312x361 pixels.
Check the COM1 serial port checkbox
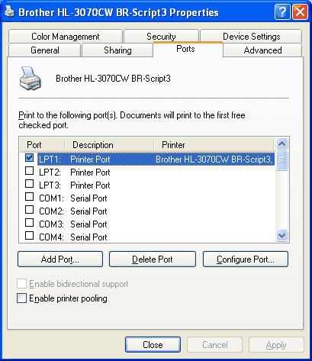click(x=30, y=197)
